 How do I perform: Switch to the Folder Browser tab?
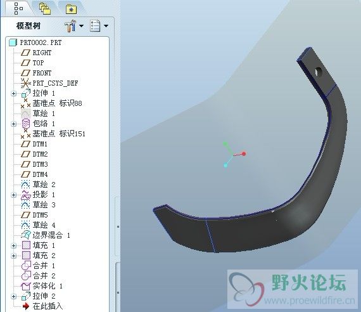point(45,8)
